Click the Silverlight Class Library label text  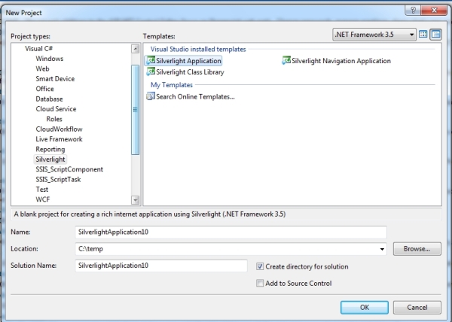pos(190,72)
